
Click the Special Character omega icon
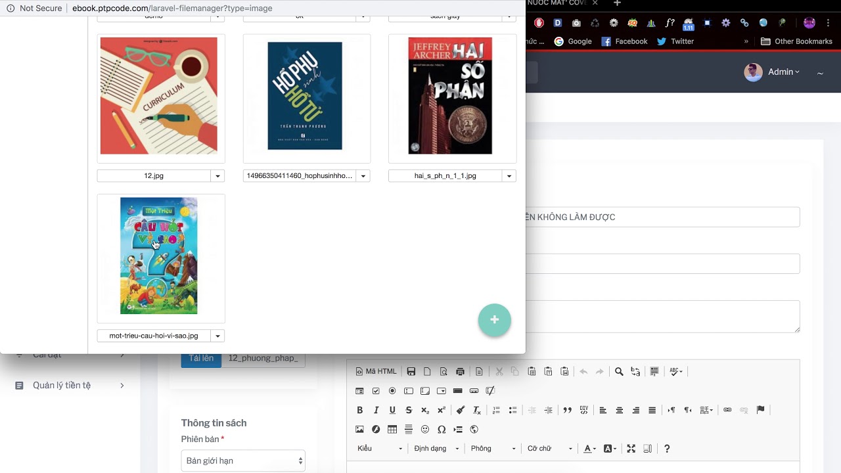[x=442, y=430]
